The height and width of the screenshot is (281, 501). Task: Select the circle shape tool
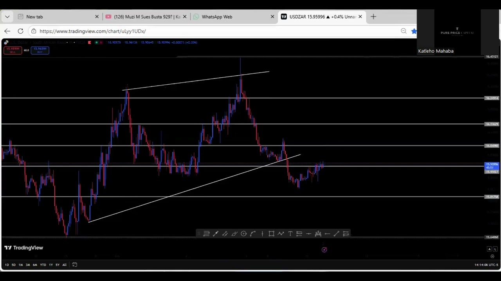(x=243, y=234)
